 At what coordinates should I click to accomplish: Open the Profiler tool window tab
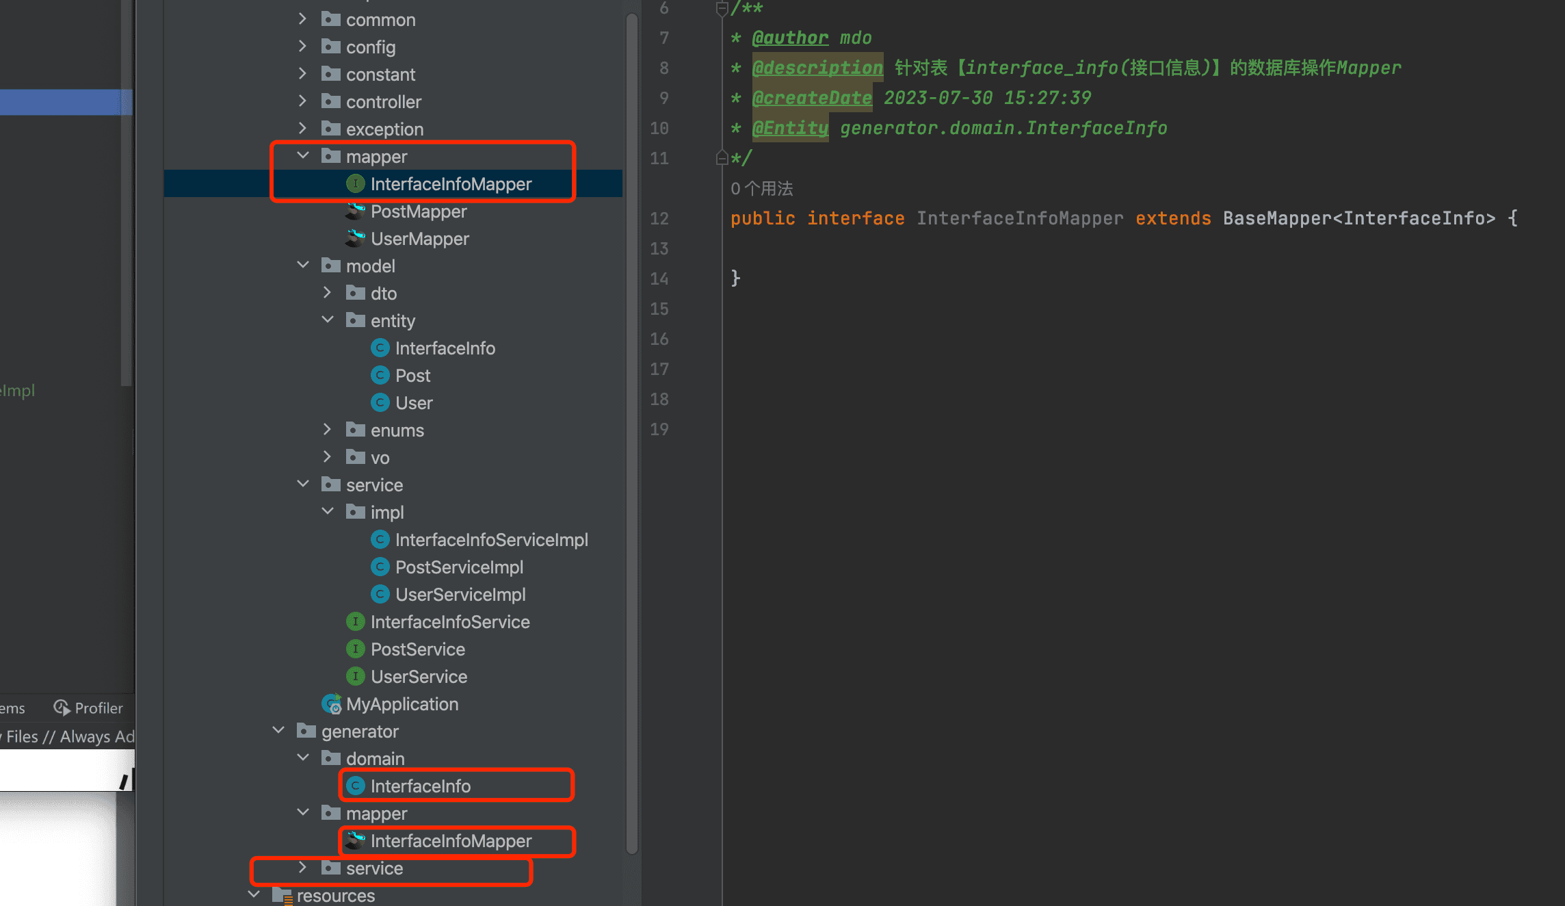pos(89,708)
